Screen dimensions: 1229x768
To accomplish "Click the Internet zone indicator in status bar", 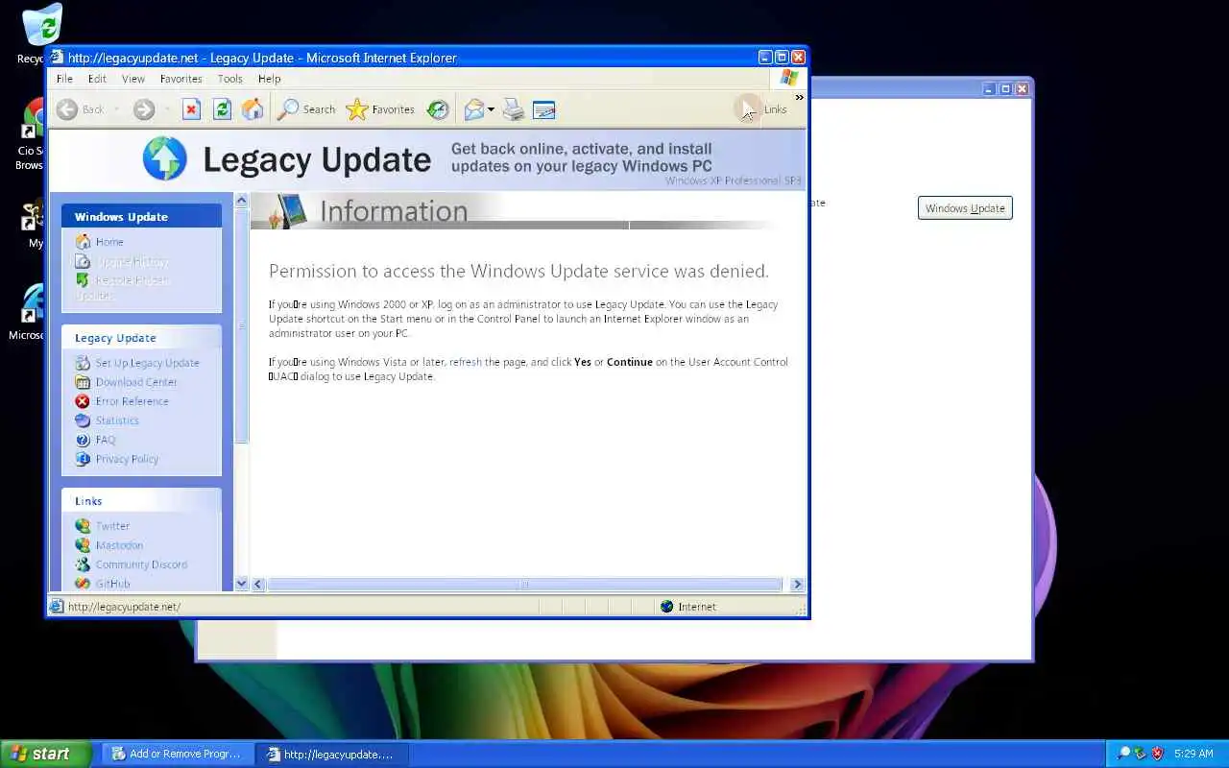I will [x=688, y=607].
